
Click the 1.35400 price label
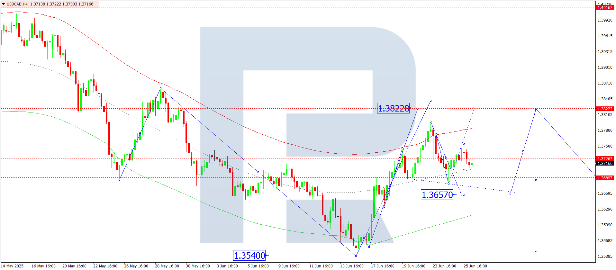click(249, 256)
